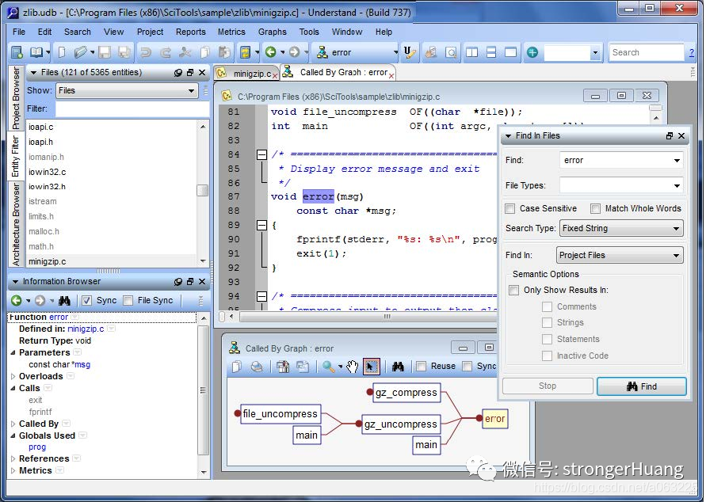Switch to the minigzip.c tab
The width and height of the screenshot is (706, 502).
tap(246, 74)
